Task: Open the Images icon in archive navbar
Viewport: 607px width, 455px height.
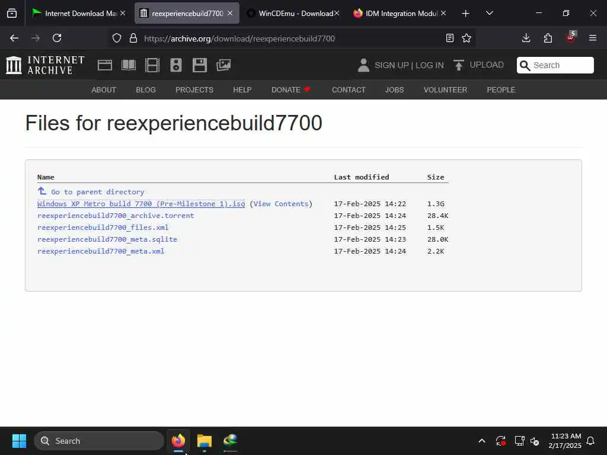Action: pos(223,65)
